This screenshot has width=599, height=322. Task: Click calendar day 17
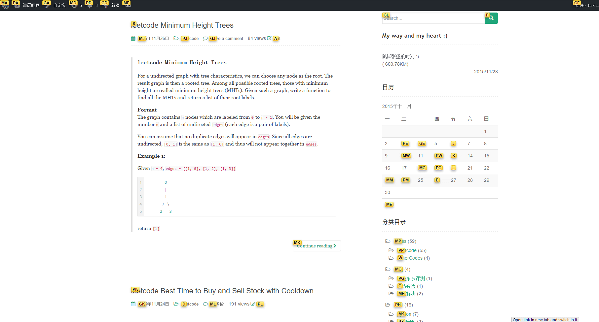pos(404,168)
